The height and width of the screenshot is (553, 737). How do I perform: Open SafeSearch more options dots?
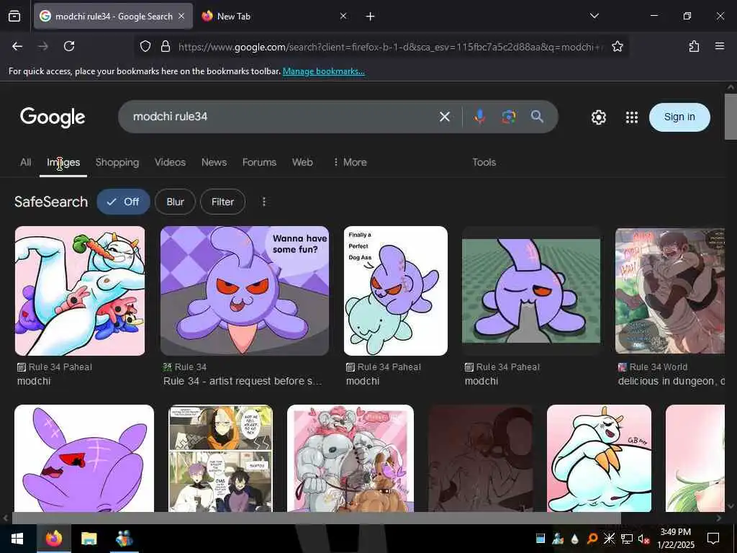click(x=264, y=202)
